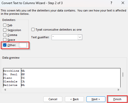
Task: Check the Space delimiter option
Action: pos(5,40)
